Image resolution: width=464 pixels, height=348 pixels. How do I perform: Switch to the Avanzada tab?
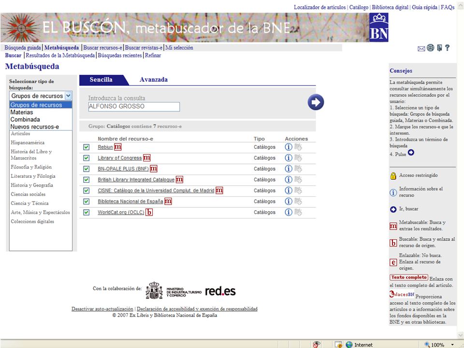click(x=154, y=80)
